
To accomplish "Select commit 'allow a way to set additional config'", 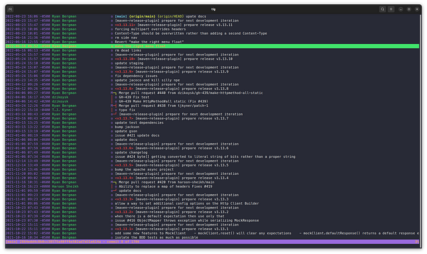I will tap(187, 203).
